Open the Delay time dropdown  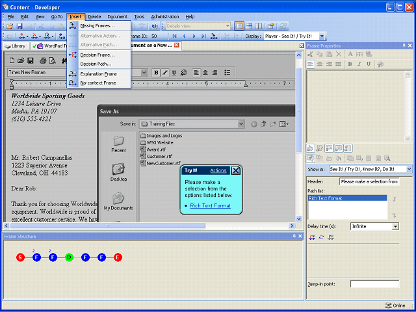395,227
